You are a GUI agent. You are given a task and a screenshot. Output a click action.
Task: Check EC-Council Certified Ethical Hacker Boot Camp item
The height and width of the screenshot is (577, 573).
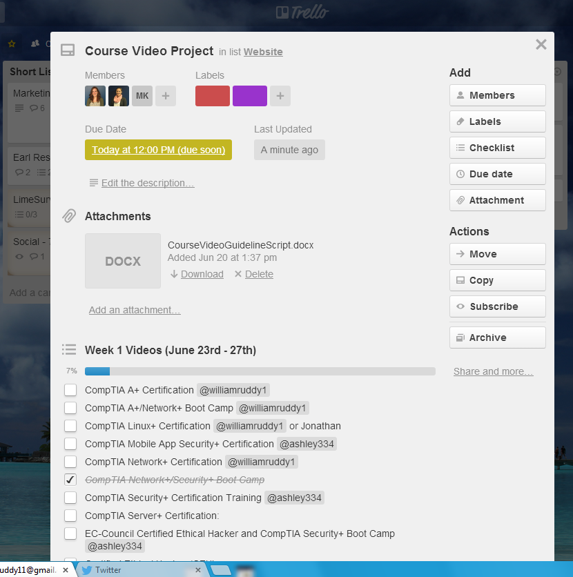point(70,534)
